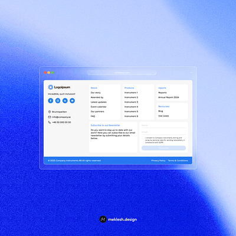Open the Our story link
Image resolution: width=236 pixels, height=236 pixels.
(96, 93)
